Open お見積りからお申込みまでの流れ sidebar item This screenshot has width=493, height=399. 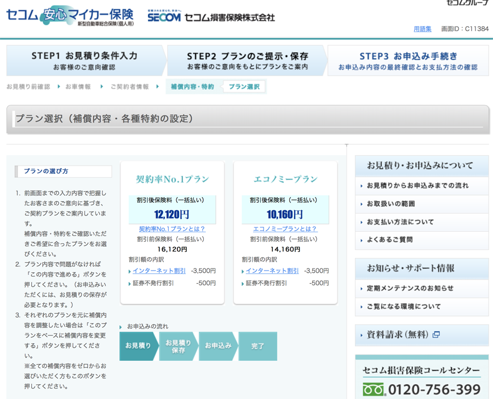417,186
